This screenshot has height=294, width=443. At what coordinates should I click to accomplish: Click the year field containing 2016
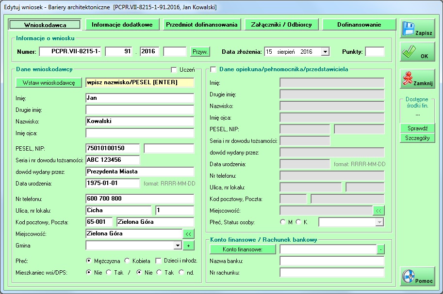[149, 52]
